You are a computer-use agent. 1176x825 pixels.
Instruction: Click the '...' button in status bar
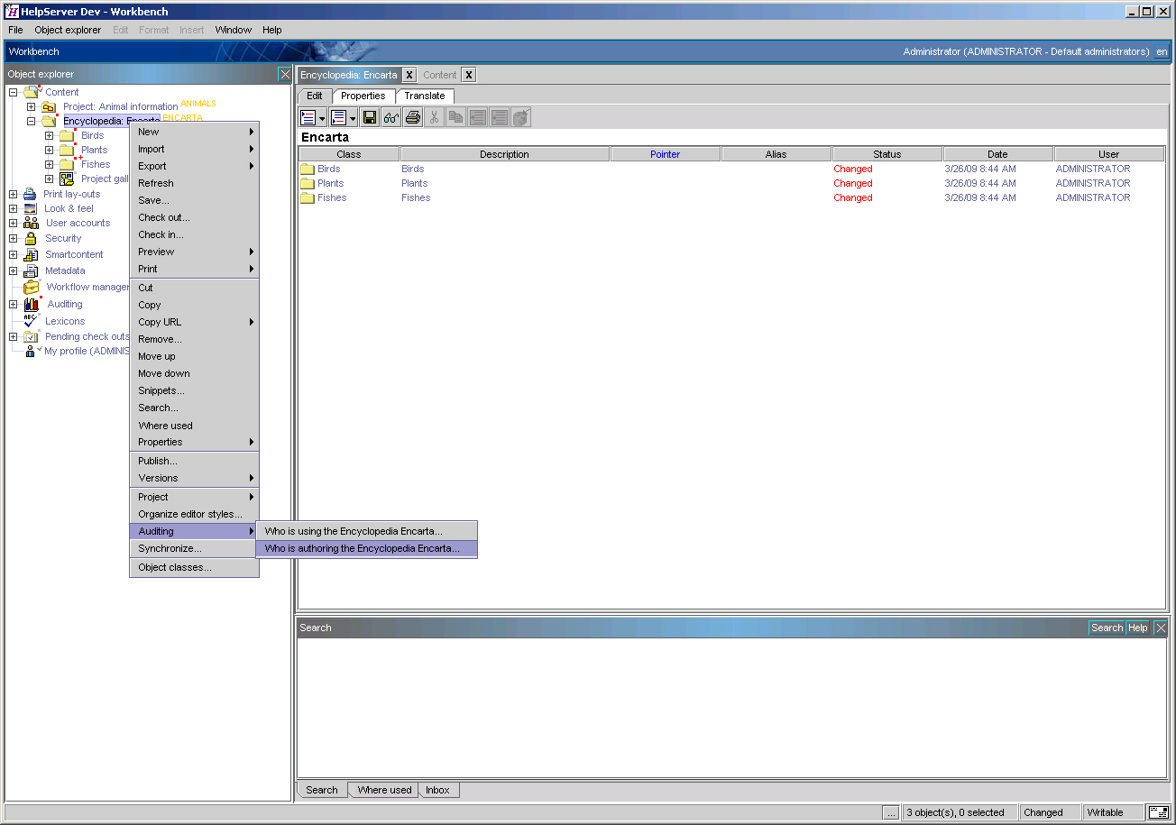click(891, 812)
